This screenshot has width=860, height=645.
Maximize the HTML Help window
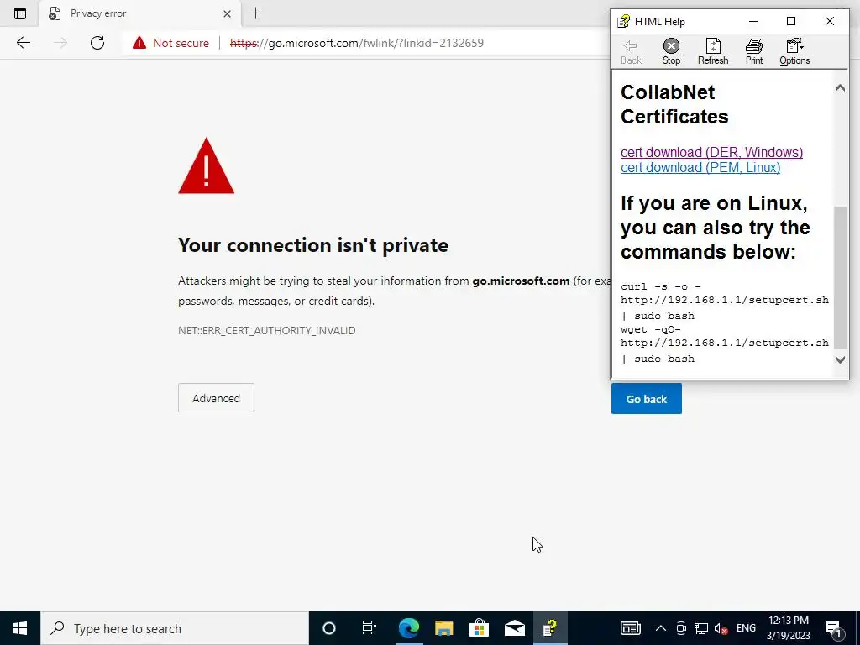(x=791, y=21)
